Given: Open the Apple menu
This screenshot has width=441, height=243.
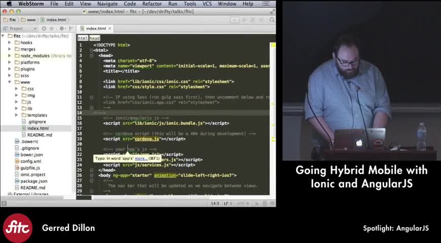Looking at the screenshot, I should [x=9, y=4].
